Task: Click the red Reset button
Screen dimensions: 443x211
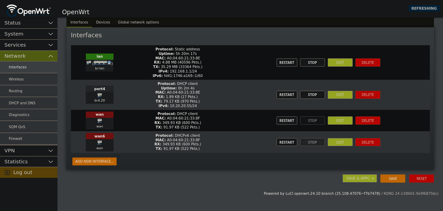Action: tap(422, 179)
